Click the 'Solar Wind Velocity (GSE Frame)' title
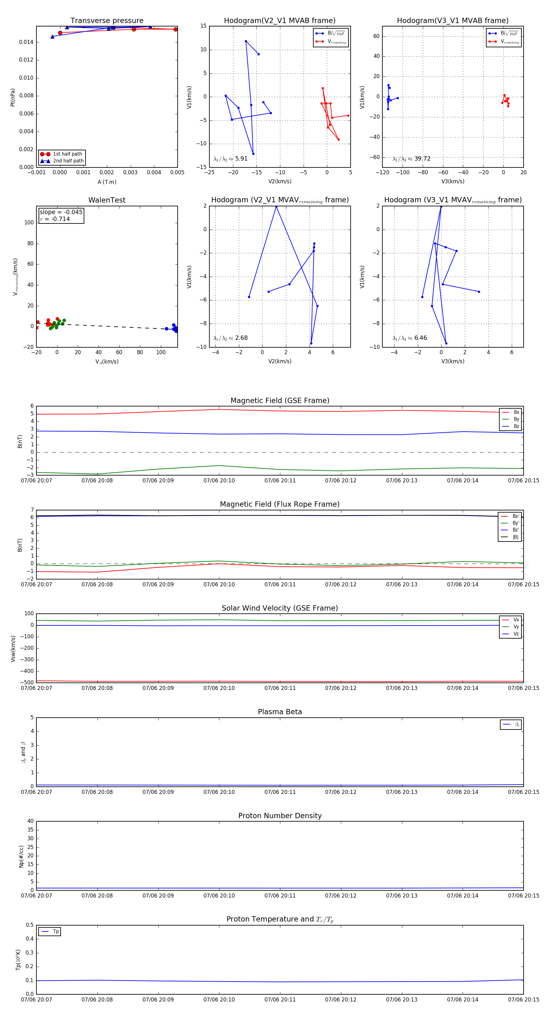Viewport: 560px width, 1027px height. pos(280,608)
